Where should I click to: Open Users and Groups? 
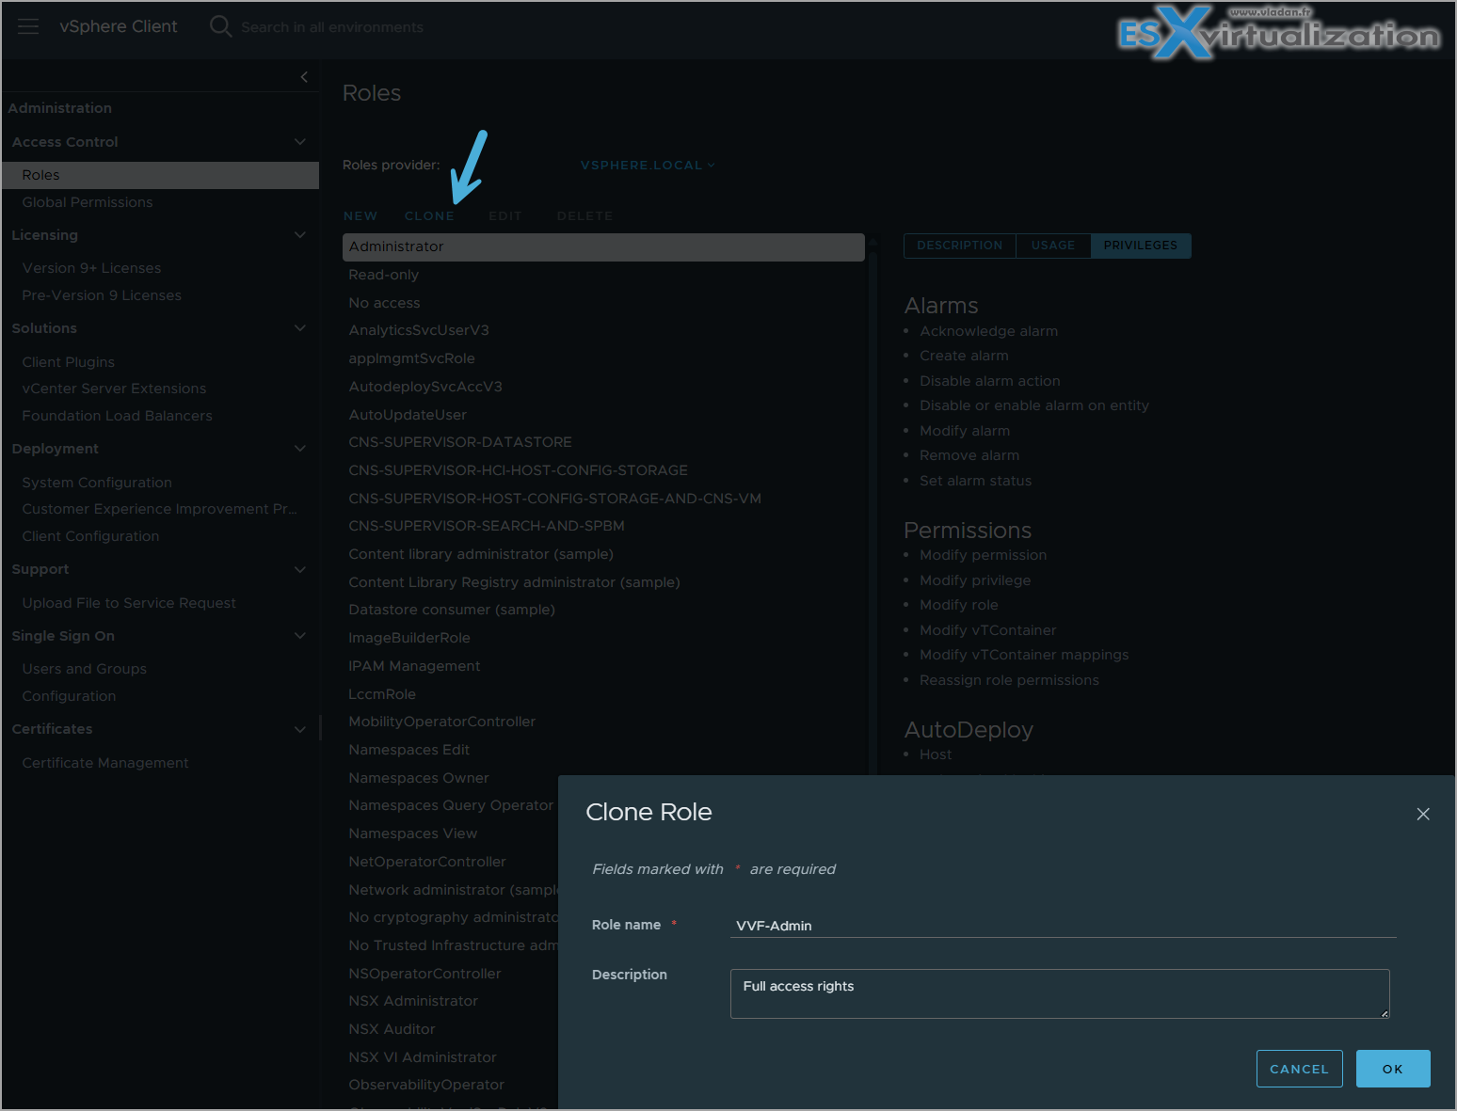pyautogui.click(x=85, y=669)
